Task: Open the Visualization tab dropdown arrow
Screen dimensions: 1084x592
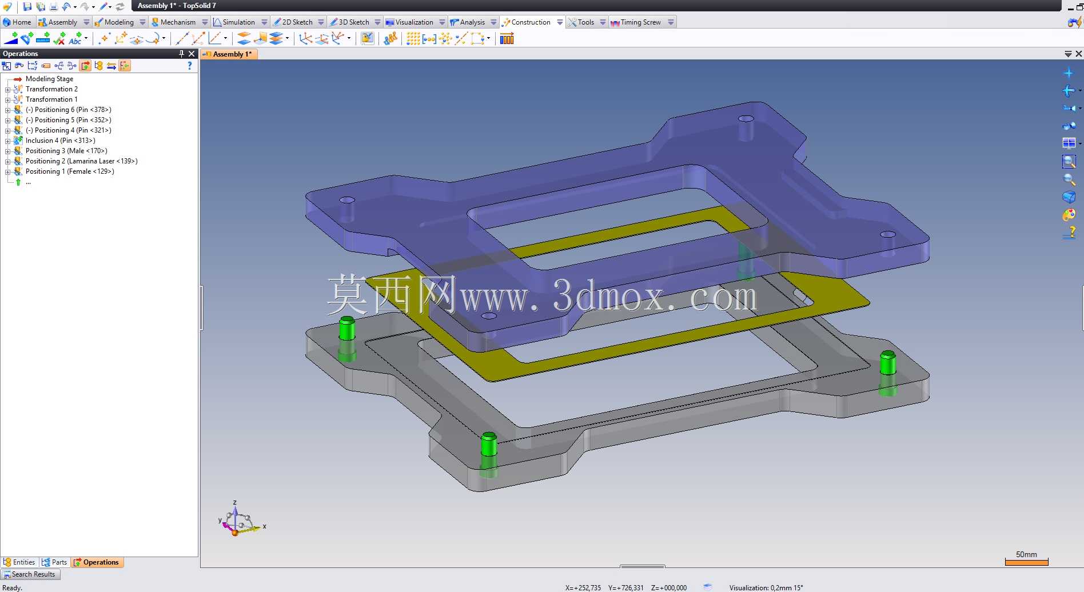Action: pyautogui.click(x=442, y=22)
